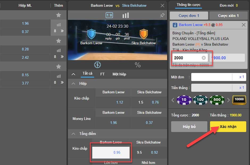
Task: Open Skra Belchatow link in panel header
Action: tap(134, 5)
